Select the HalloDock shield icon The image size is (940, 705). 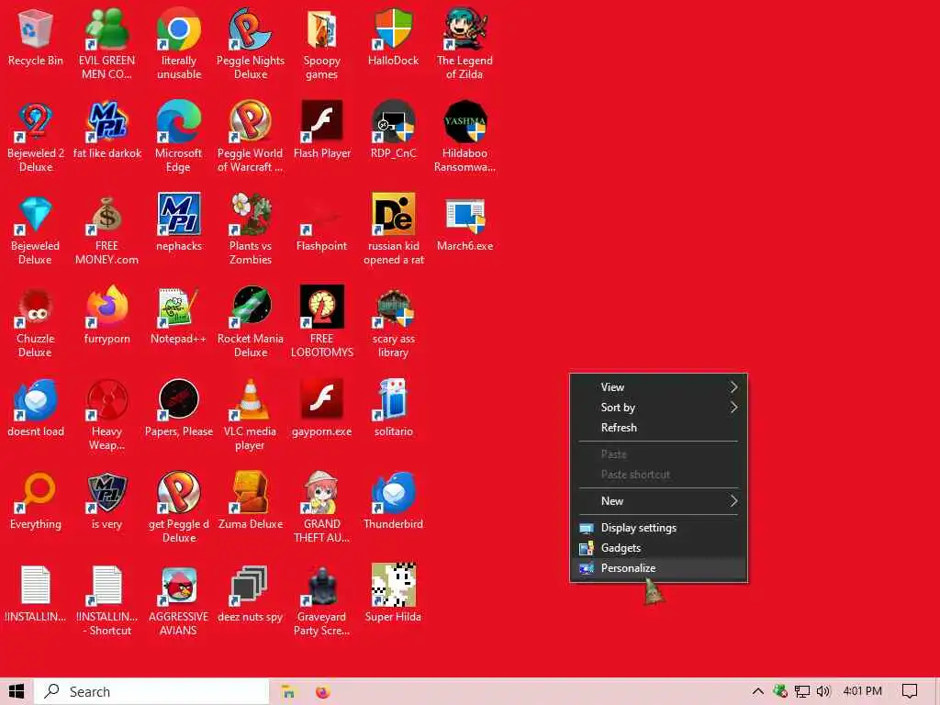(393, 28)
